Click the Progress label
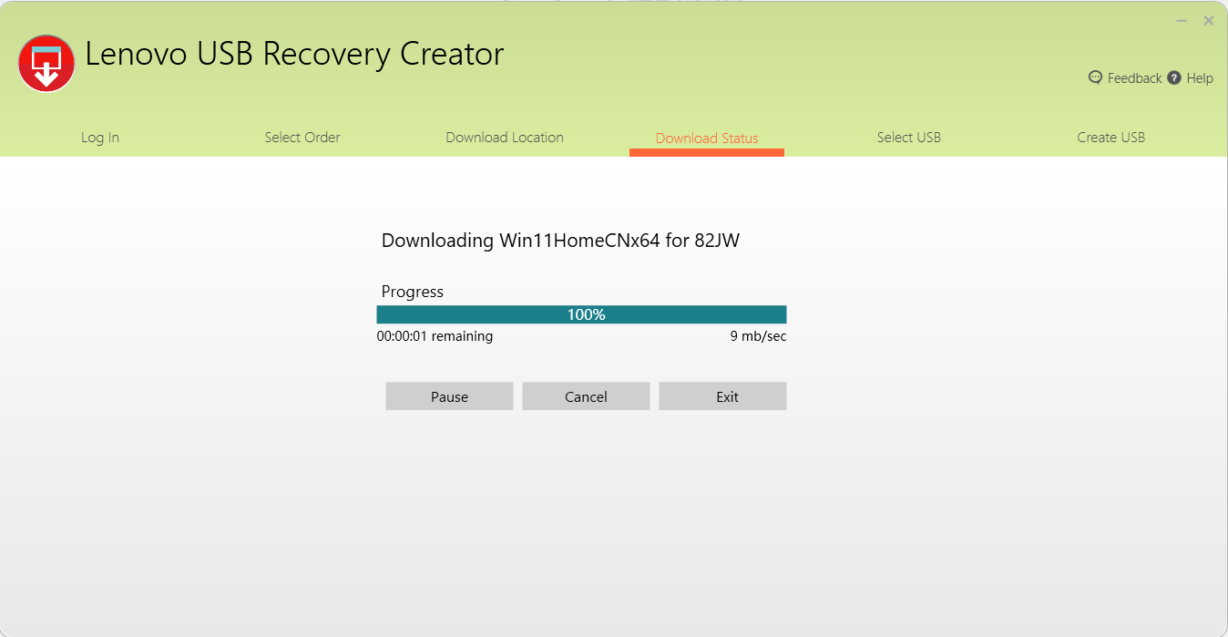1228x637 pixels. (413, 292)
